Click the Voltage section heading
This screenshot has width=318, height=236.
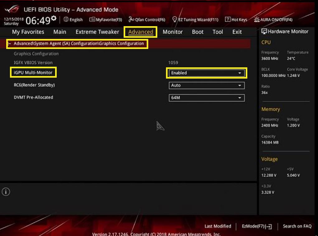tap(269, 159)
